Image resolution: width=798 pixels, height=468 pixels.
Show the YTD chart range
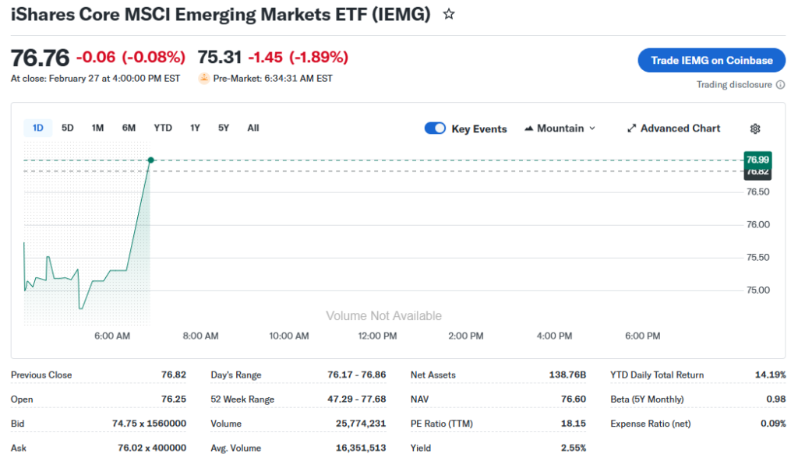163,128
